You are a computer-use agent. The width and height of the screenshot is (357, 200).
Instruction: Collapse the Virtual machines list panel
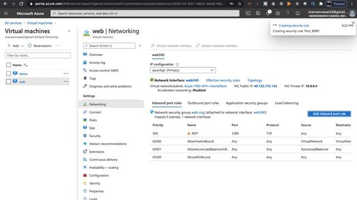click(x=69, y=31)
